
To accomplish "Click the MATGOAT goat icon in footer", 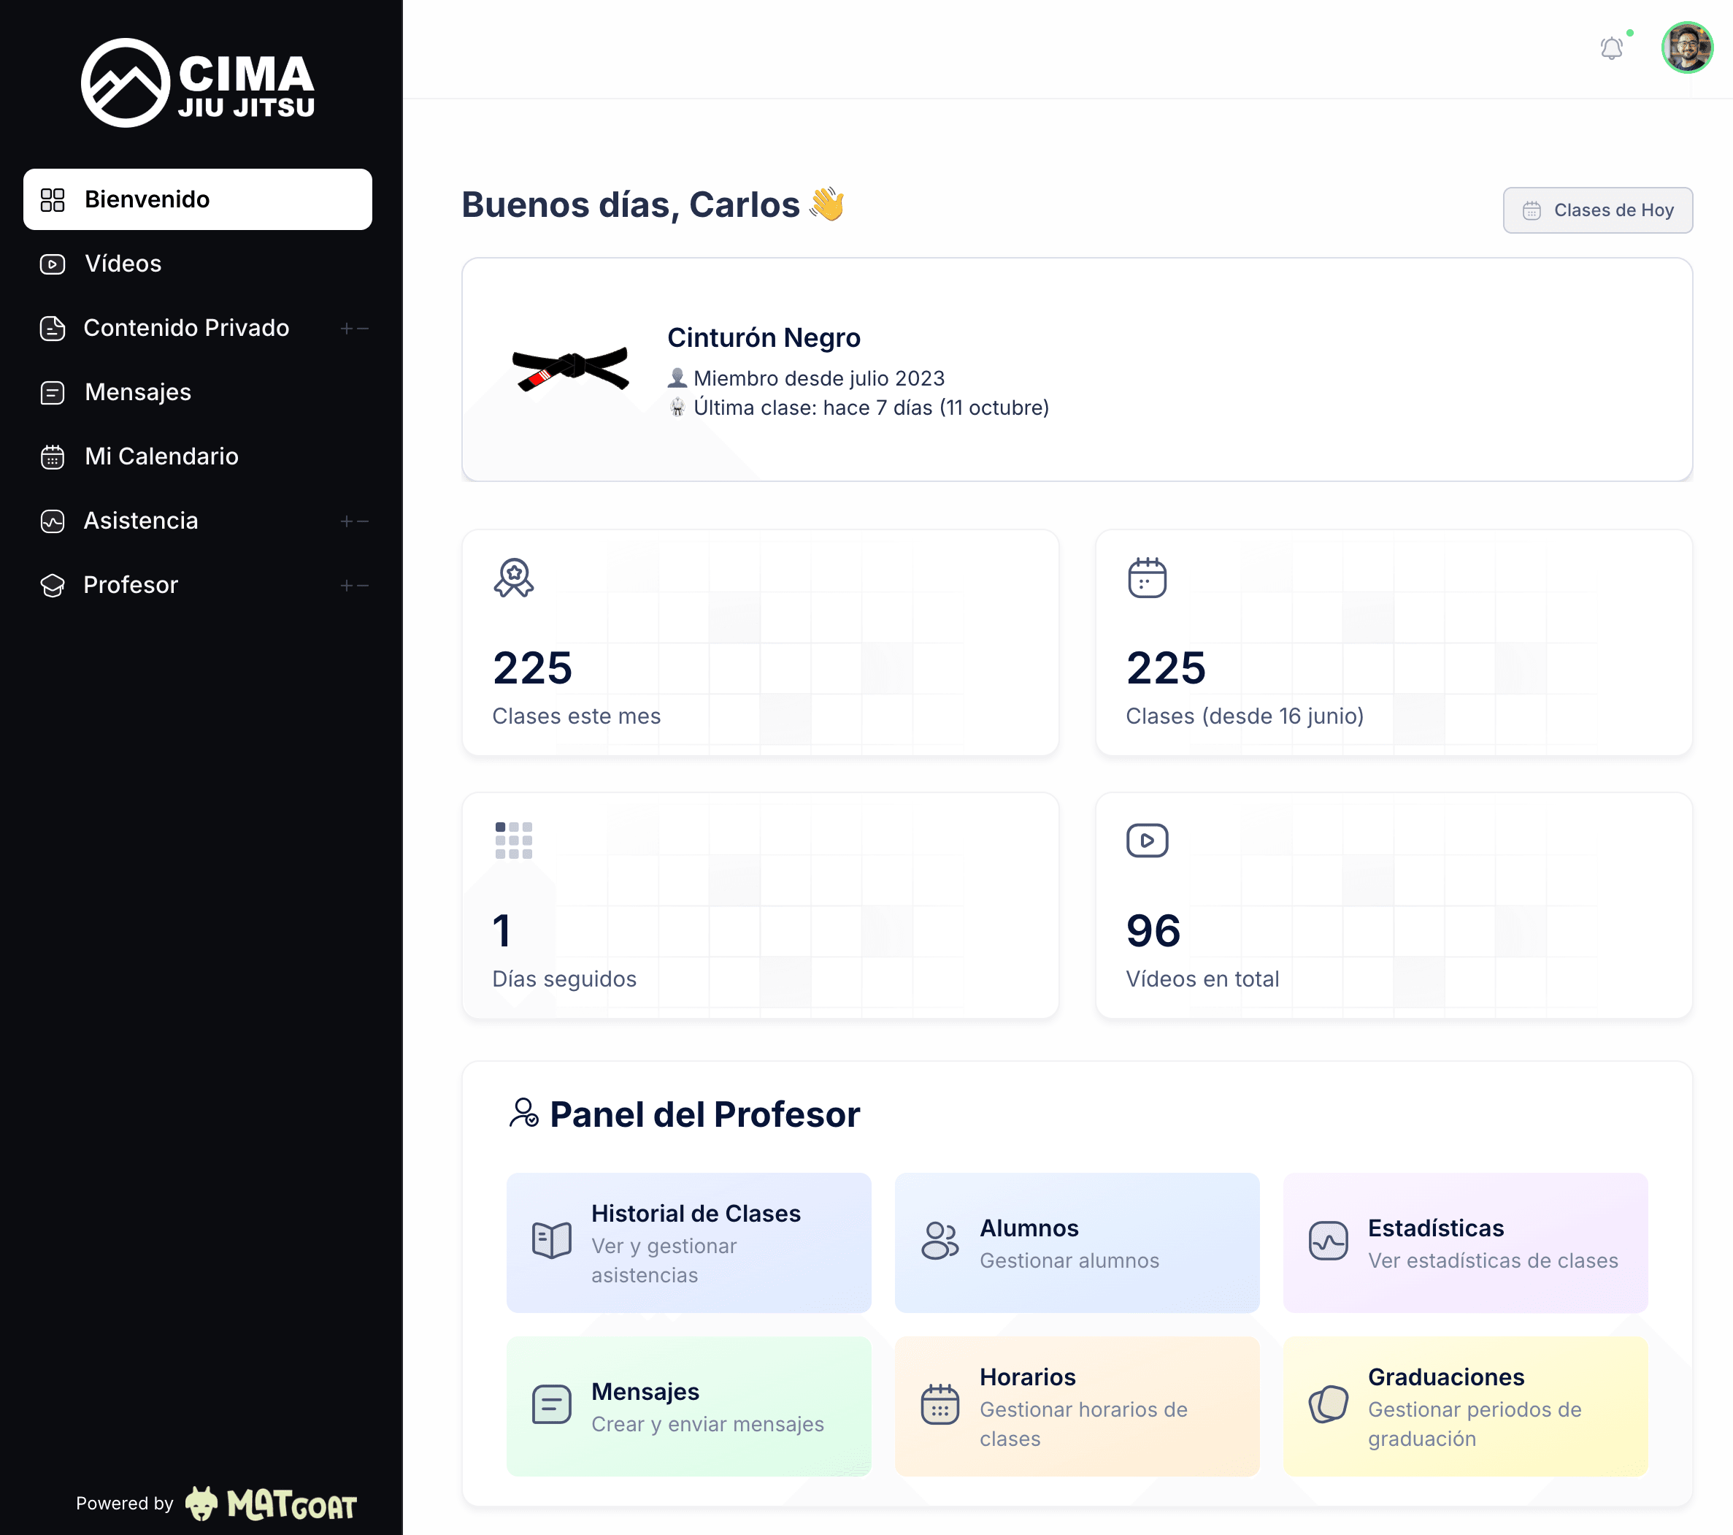I will pos(201,1501).
